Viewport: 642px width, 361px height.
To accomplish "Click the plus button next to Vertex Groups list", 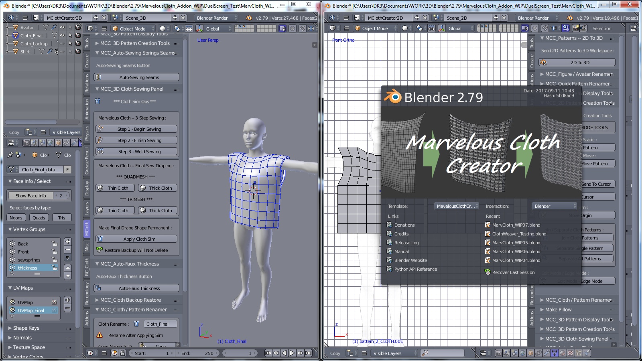I will tap(68, 241).
